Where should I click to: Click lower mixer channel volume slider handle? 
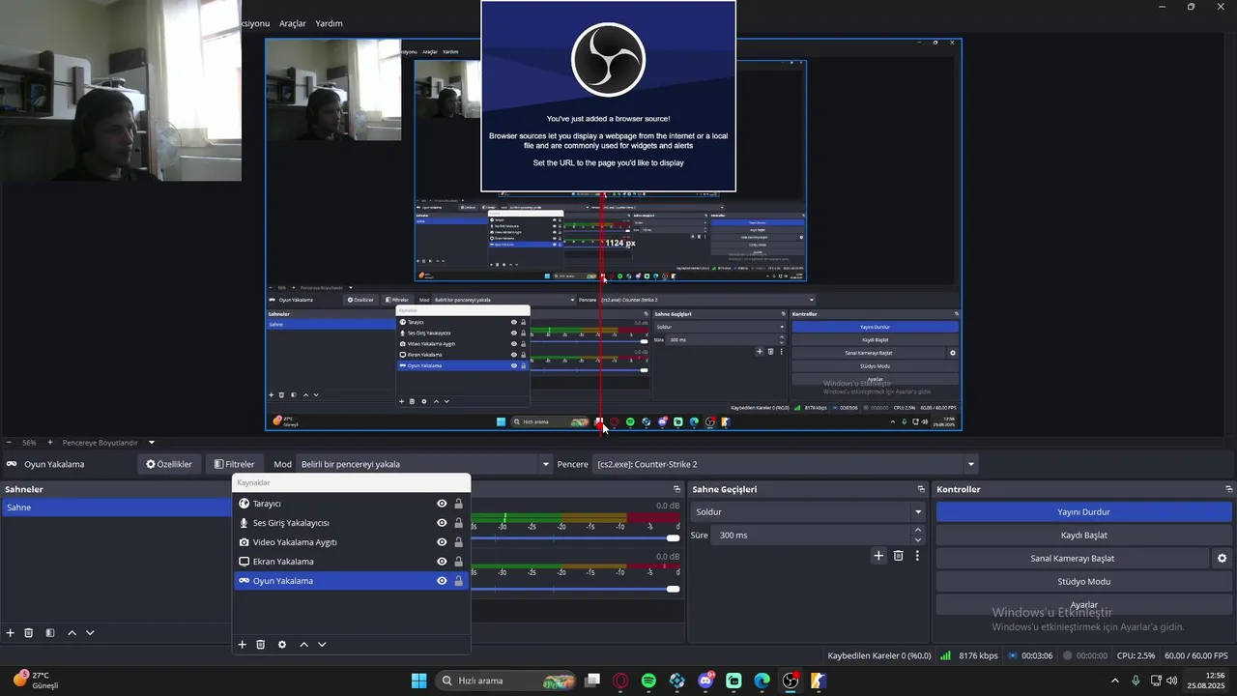point(673,589)
